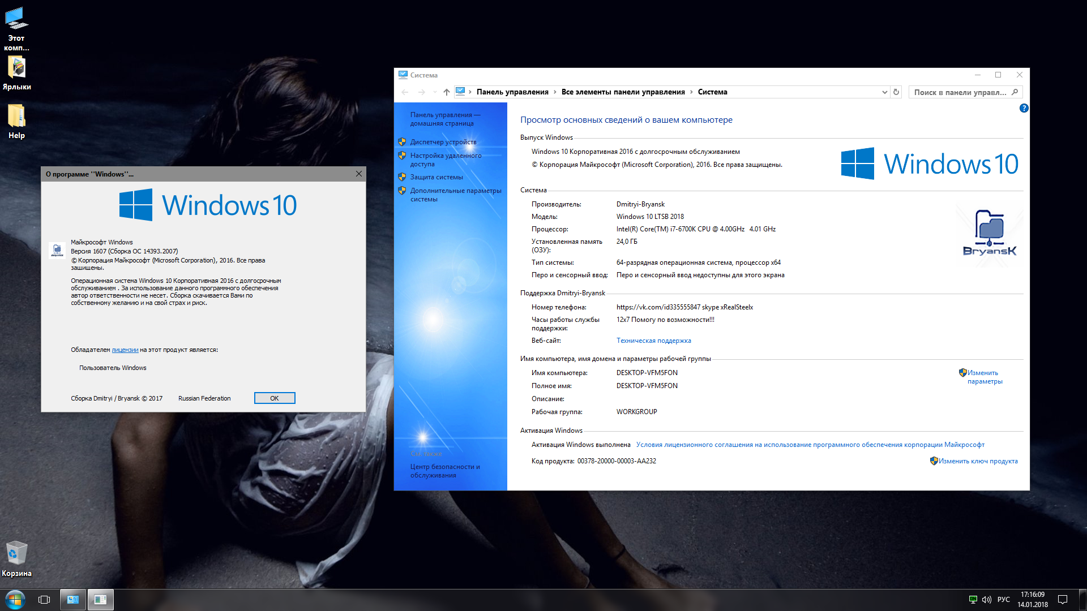Open Task View in taskbar
1087x611 pixels.
pos(44,599)
